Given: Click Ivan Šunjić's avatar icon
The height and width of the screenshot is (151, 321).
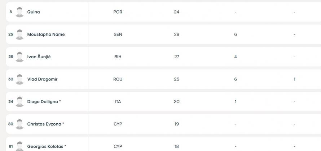Looking at the screenshot, I should coord(20,57).
